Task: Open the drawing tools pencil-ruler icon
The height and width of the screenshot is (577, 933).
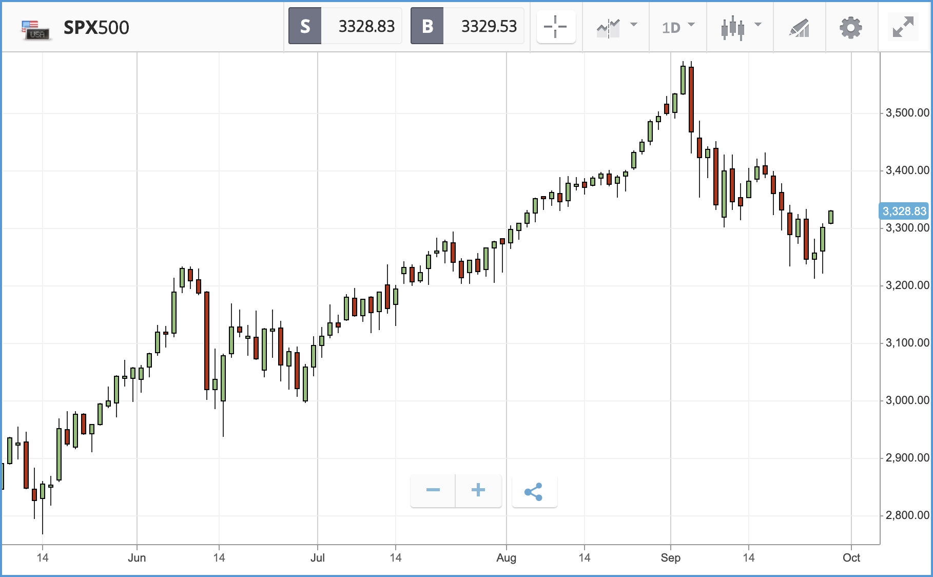Action: (x=799, y=28)
